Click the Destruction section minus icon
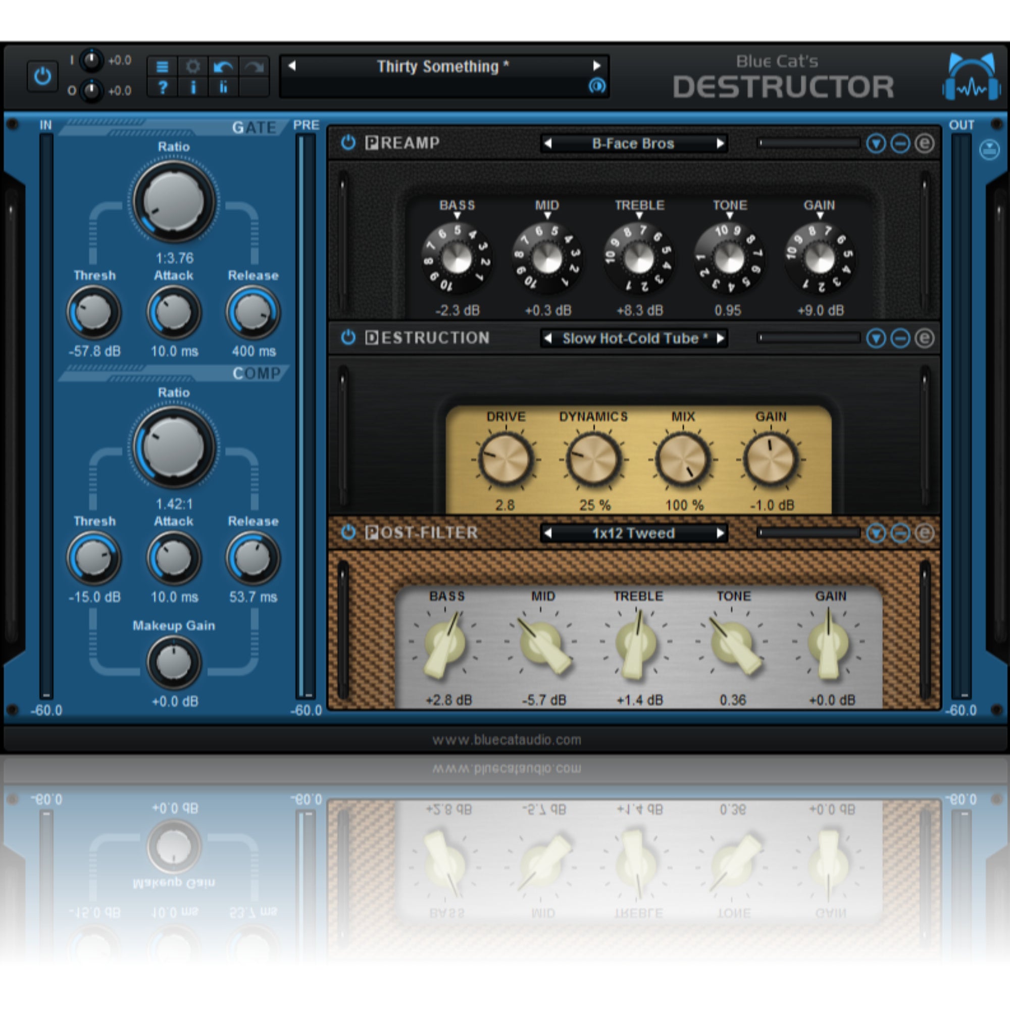 (x=900, y=338)
